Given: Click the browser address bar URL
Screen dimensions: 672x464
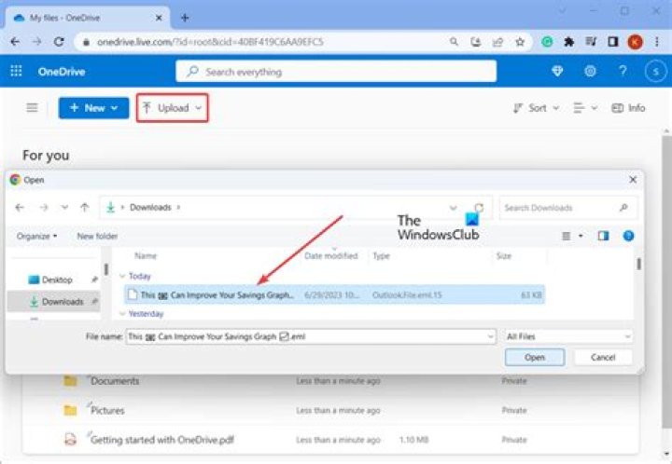Looking at the screenshot, I should [210, 42].
